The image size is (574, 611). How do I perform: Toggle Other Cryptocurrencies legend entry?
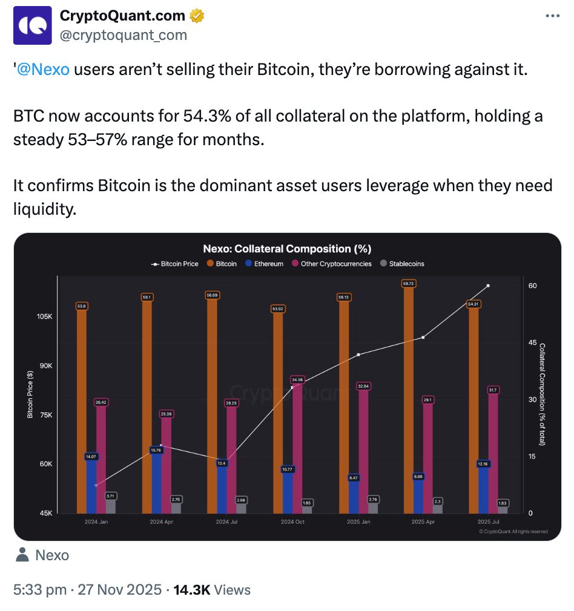332,264
